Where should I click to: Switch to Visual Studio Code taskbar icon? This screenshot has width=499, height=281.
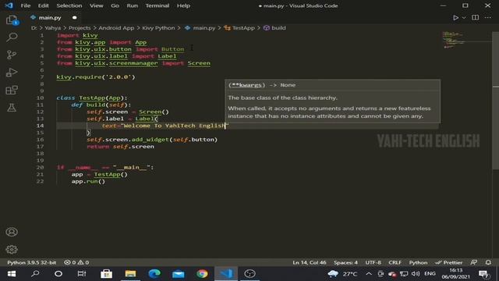tap(226, 274)
